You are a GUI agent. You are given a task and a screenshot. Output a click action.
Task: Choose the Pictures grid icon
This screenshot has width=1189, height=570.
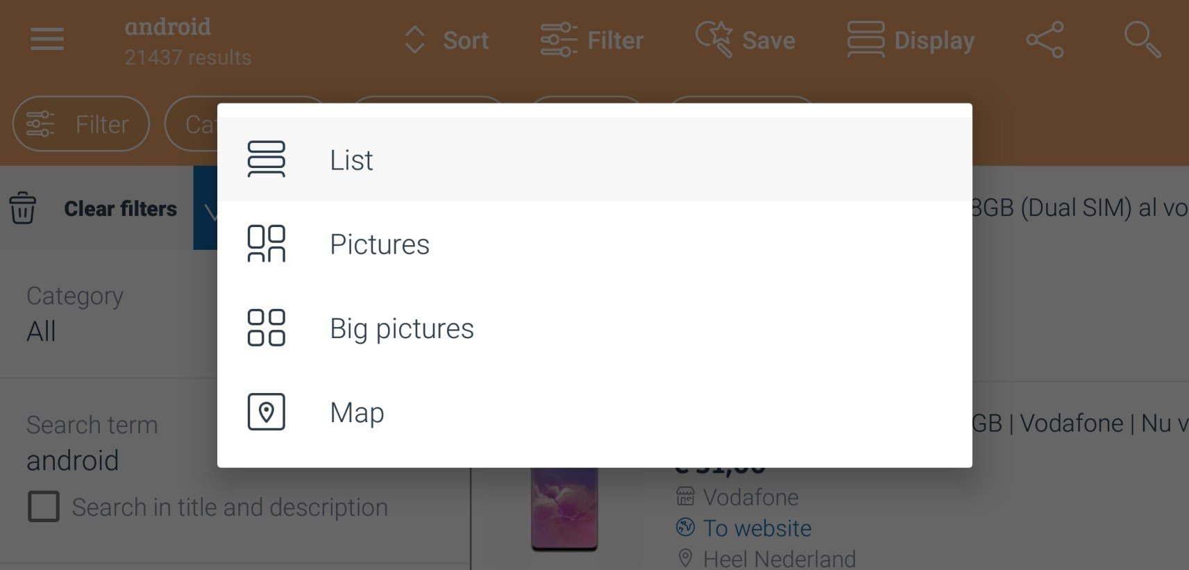[267, 244]
